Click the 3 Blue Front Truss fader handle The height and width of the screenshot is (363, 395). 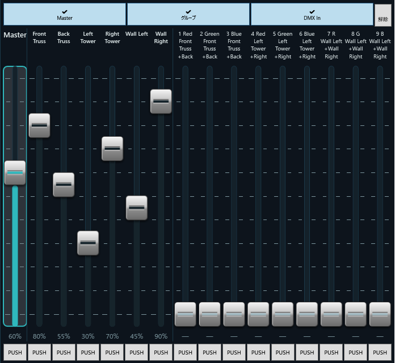coord(234,314)
